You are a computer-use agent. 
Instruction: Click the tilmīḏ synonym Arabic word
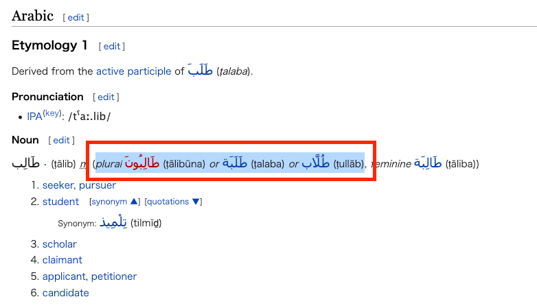(x=113, y=223)
